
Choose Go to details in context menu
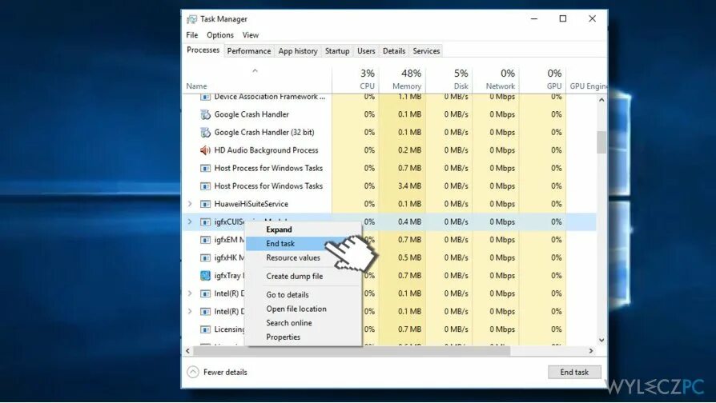[x=304, y=294]
